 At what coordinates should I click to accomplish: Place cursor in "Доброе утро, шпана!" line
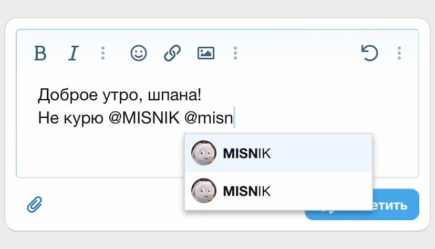(119, 96)
